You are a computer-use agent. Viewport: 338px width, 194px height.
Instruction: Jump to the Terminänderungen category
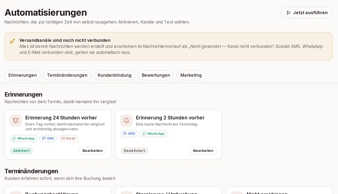coord(67,75)
